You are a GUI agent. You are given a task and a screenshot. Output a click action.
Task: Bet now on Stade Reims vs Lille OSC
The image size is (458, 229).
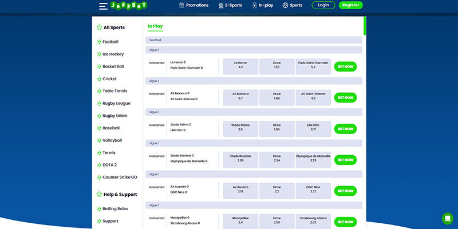[x=346, y=129]
